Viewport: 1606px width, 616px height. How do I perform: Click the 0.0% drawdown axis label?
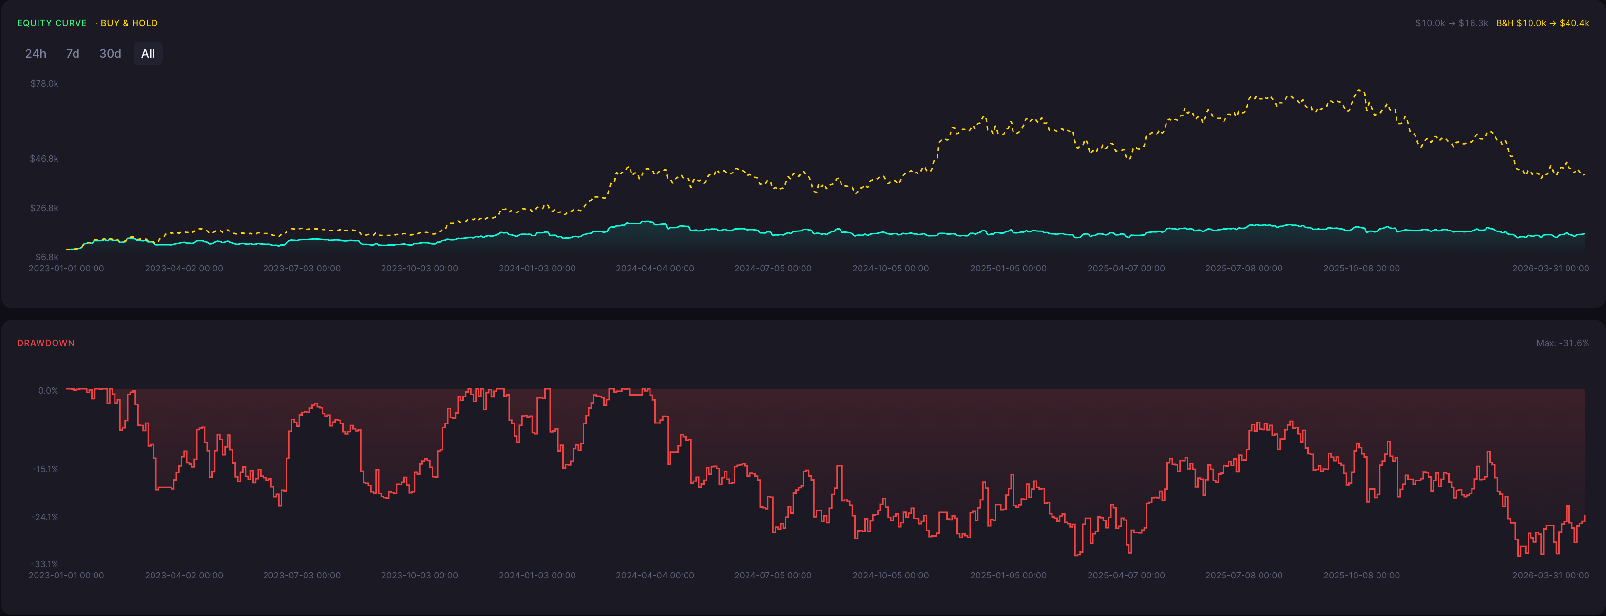point(48,391)
